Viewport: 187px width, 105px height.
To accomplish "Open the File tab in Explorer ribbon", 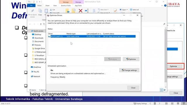I will [x=31, y=6].
